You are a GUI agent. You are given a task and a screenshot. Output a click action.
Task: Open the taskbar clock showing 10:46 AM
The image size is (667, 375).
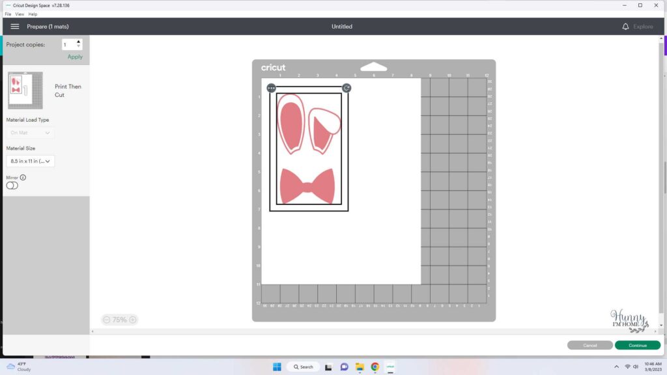pos(653,367)
